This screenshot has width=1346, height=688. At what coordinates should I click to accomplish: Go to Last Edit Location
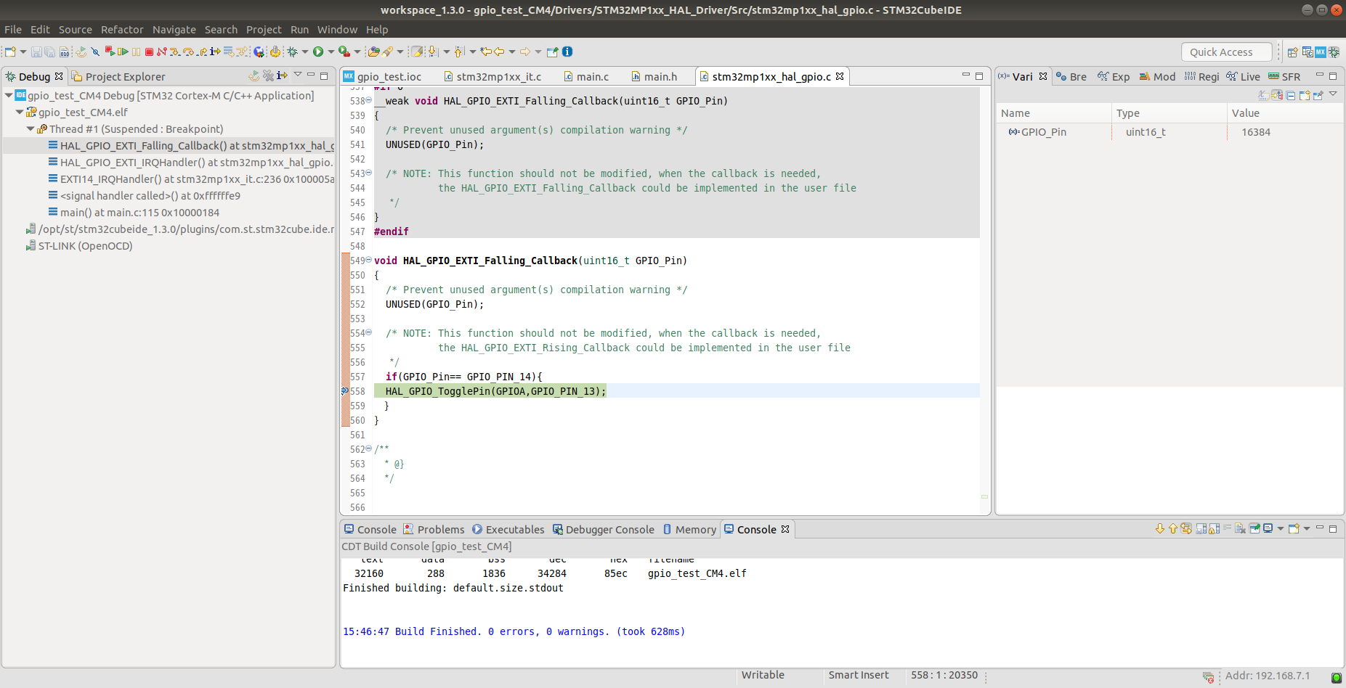coord(486,52)
